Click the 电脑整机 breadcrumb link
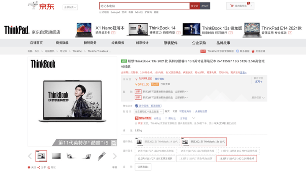Image resolution: width=306 pixels, height=171 pixels. (49, 51)
